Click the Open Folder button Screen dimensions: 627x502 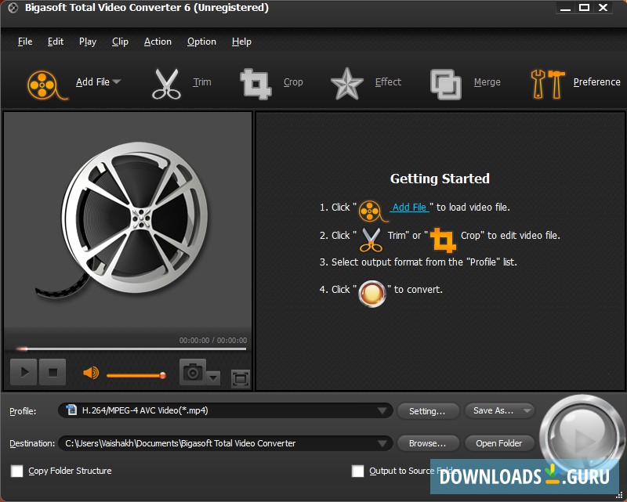[498, 443]
